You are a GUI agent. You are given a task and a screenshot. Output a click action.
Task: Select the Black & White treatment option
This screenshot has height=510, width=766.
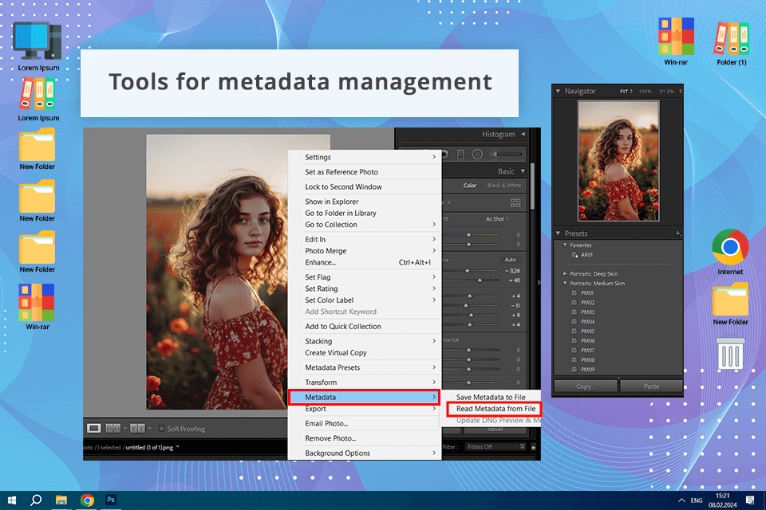tap(504, 186)
